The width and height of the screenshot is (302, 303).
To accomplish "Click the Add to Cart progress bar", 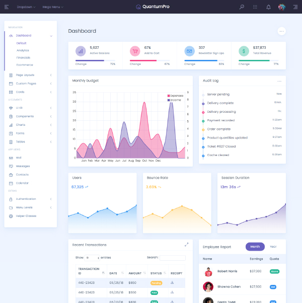I will (x=150, y=60).
